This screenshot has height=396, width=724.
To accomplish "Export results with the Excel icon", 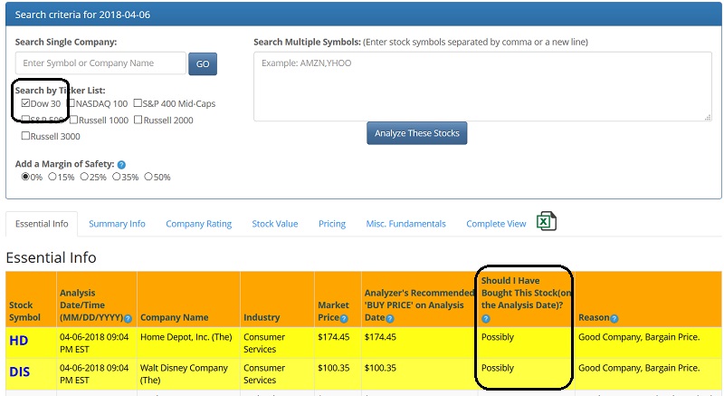I will click(547, 221).
